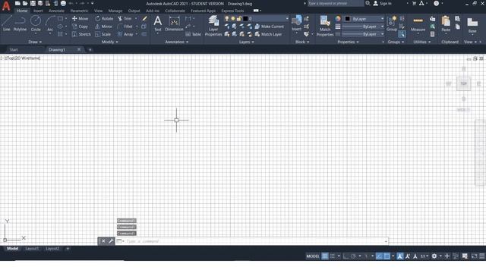This screenshot has width=486, height=273.
Task: Open the annotation scale 1:1 dropdown
Action: (424, 256)
